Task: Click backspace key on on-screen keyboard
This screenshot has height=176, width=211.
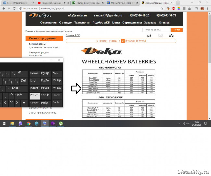Action: click(22, 74)
